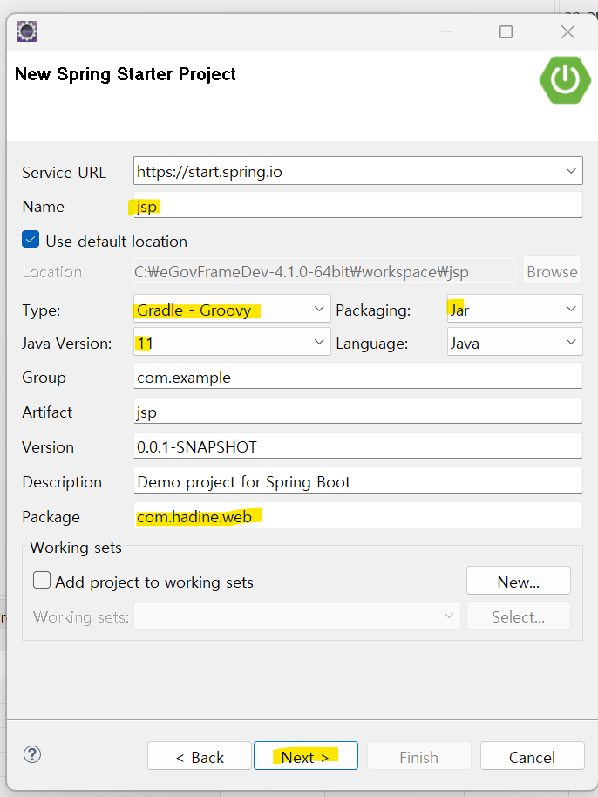Click the Browse location button

click(552, 271)
